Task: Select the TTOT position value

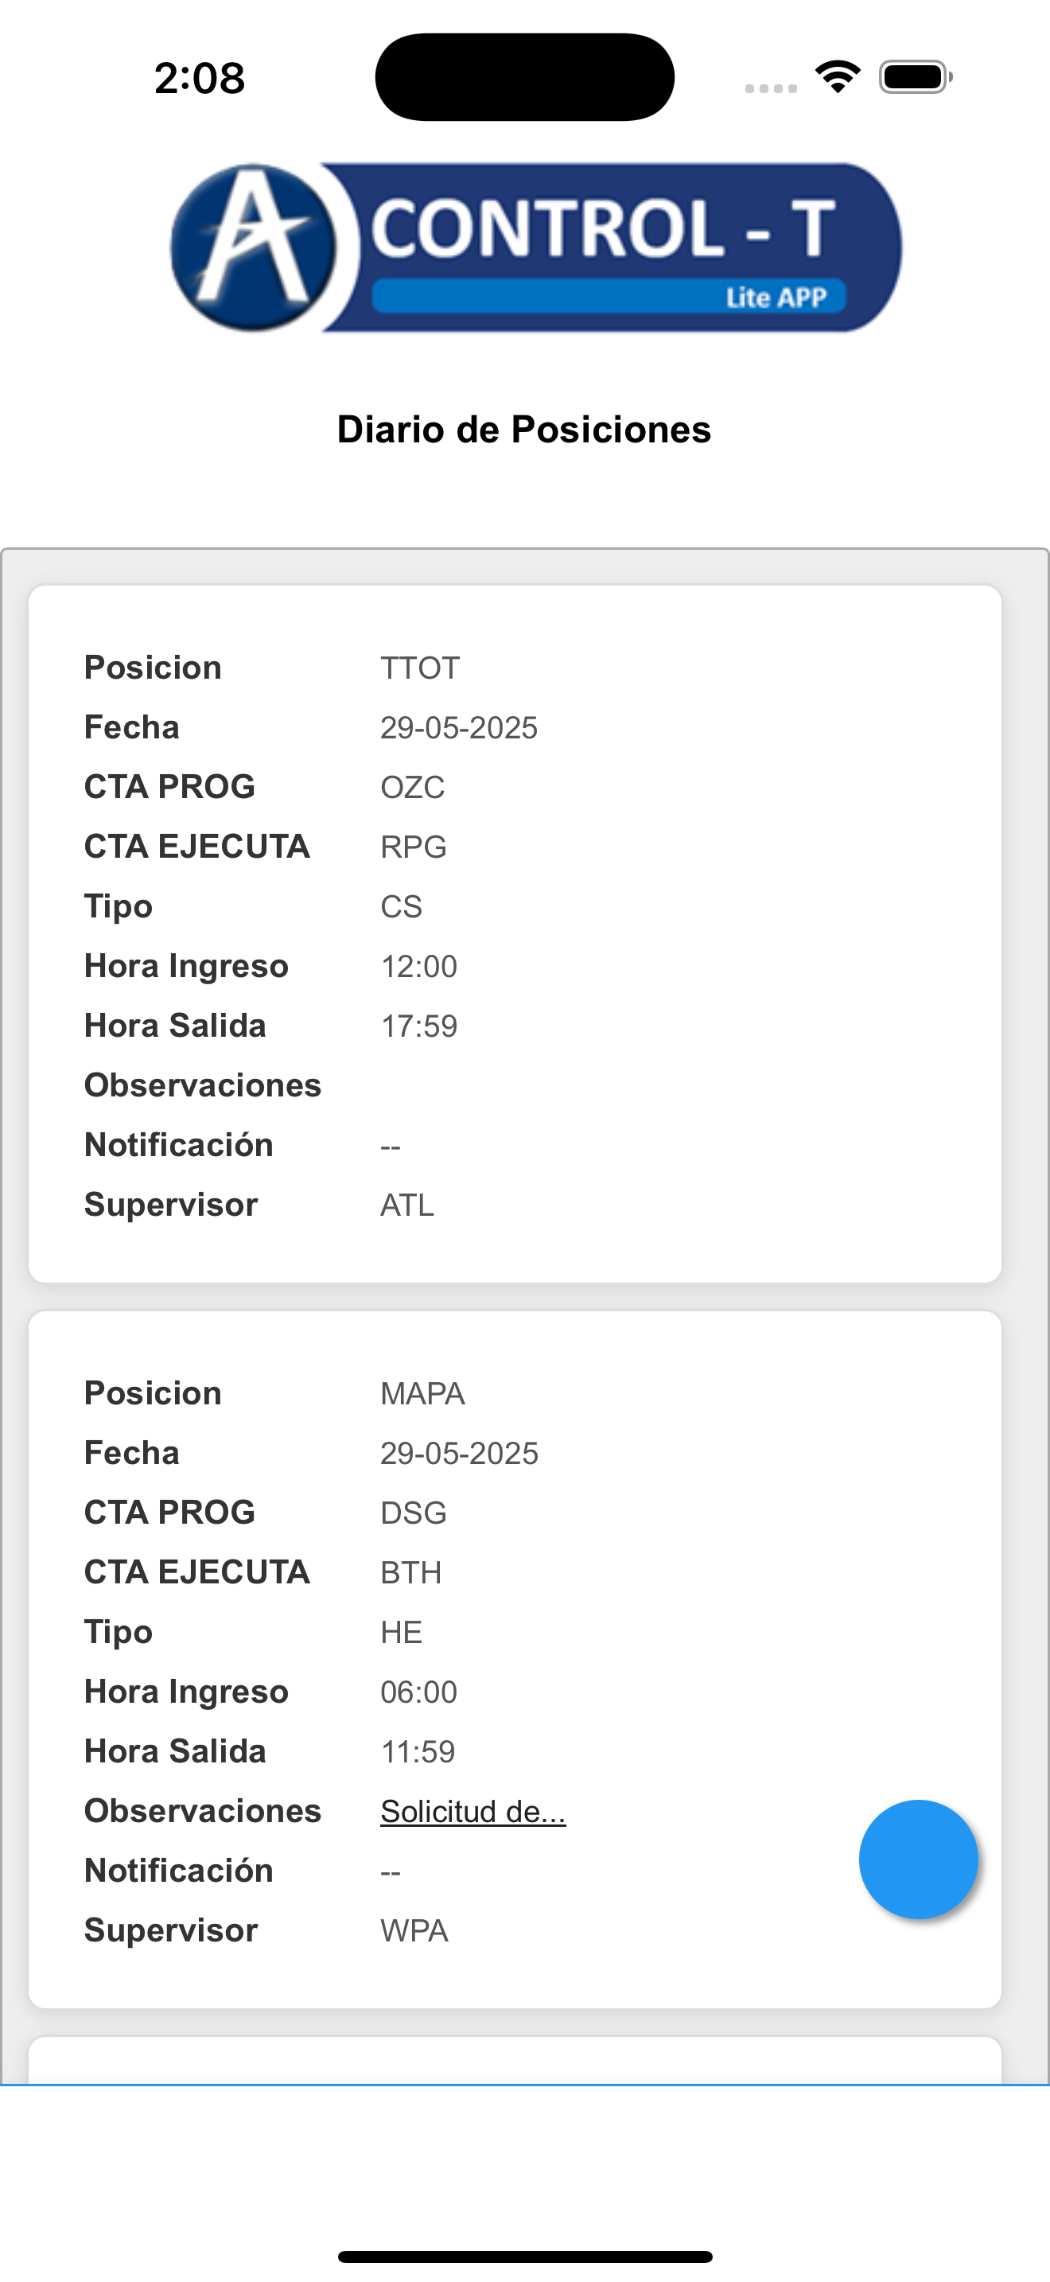Action: 420,668
